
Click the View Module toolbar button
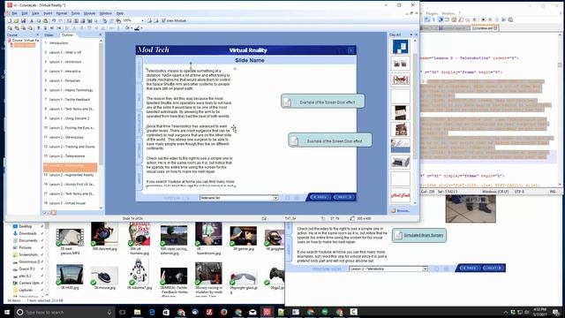tap(174, 21)
